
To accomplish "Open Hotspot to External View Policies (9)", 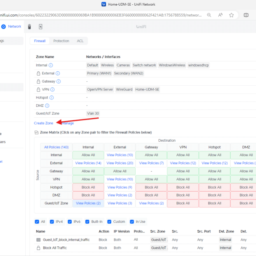I will click(x=120, y=187).
